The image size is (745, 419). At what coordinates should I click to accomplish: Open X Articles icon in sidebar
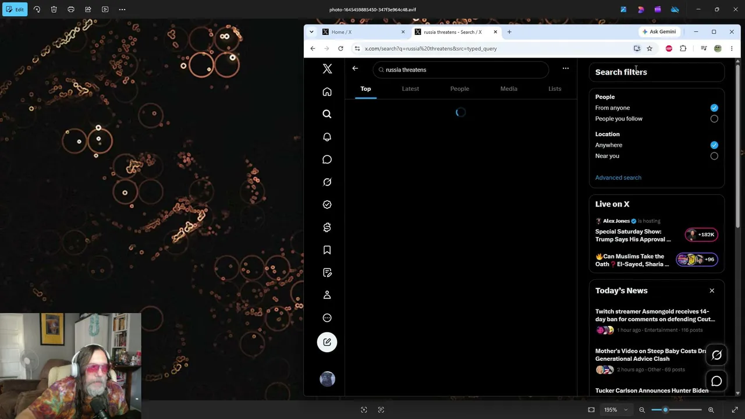pyautogui.click(x=327, y=272)
